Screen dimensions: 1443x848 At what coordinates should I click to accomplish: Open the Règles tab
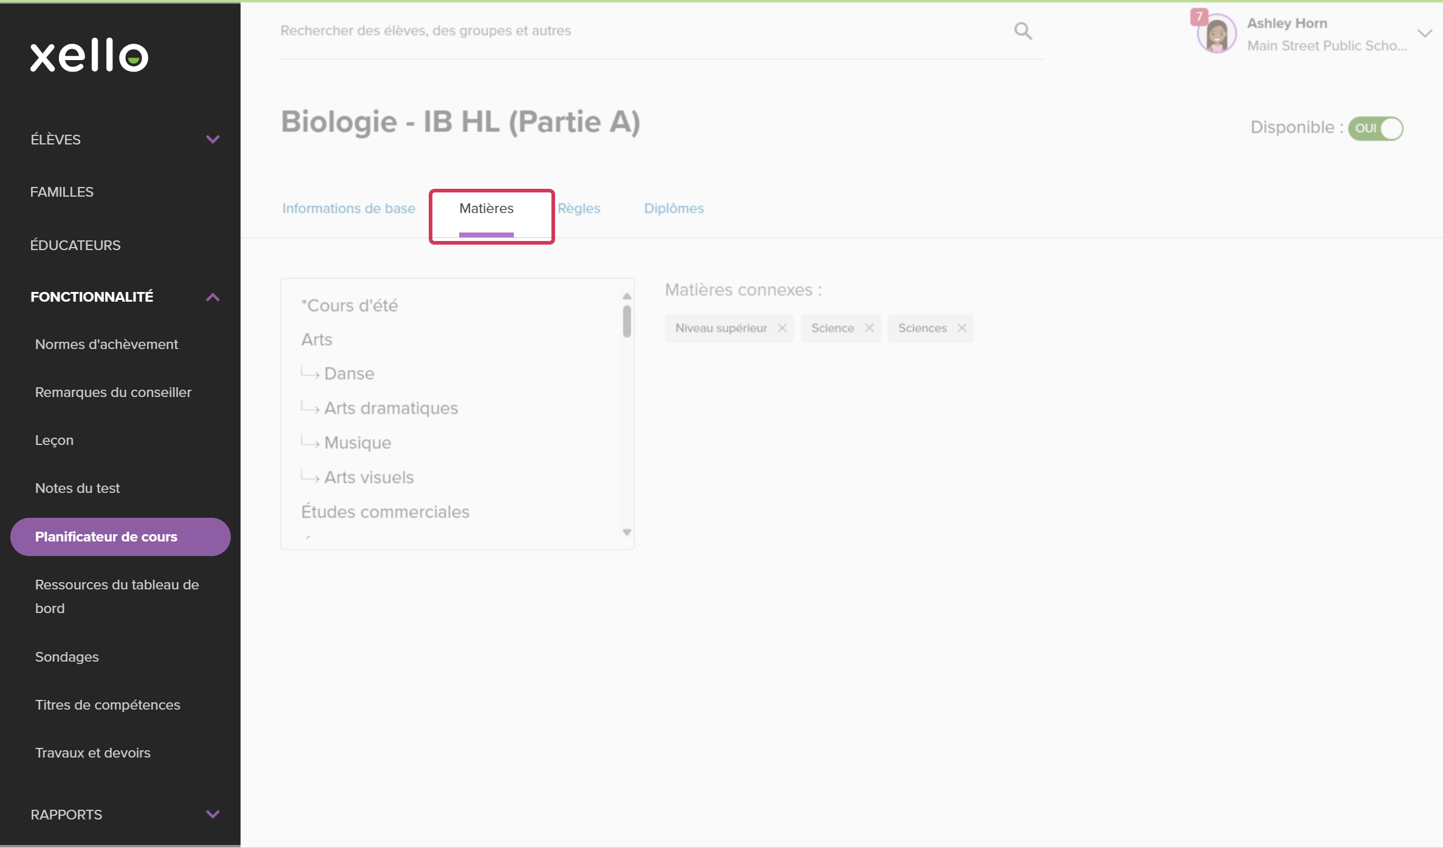tap(579, 208)
